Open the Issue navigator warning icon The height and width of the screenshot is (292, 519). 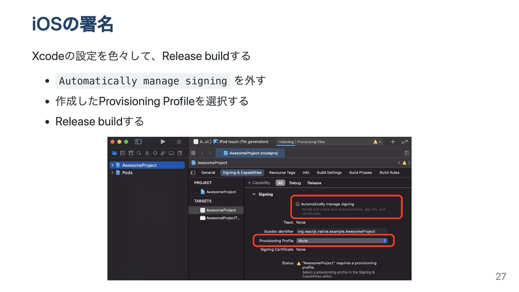click(x=147, y=153)
